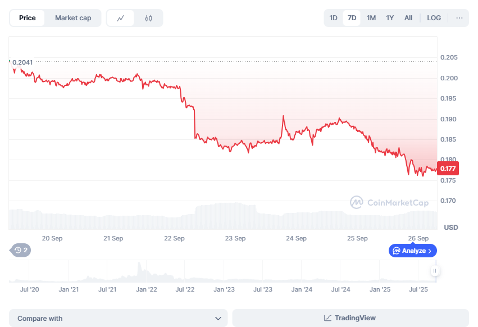Expand the Compare with chevron arrow

[x=218, y=318]
